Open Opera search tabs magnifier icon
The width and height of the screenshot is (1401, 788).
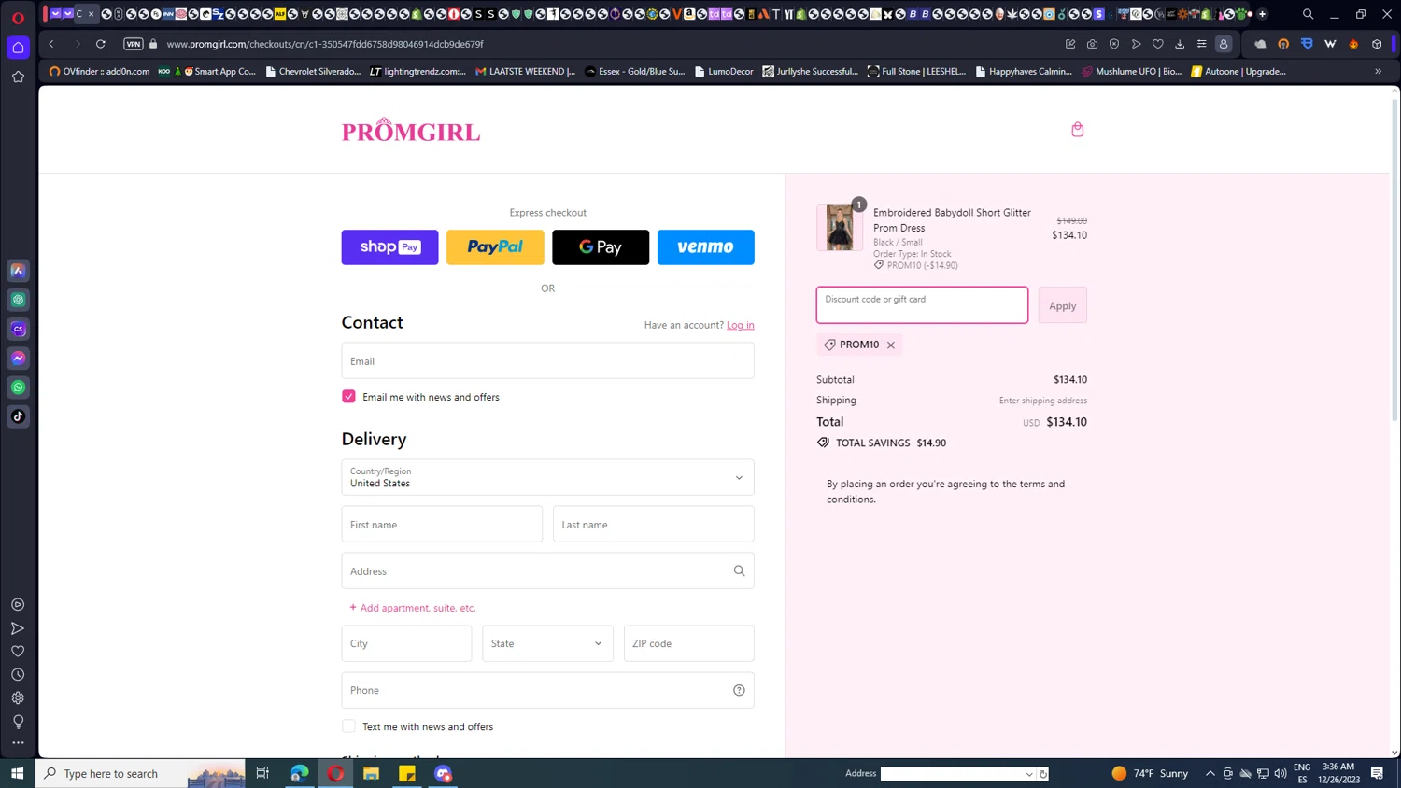pos(1308,14)
